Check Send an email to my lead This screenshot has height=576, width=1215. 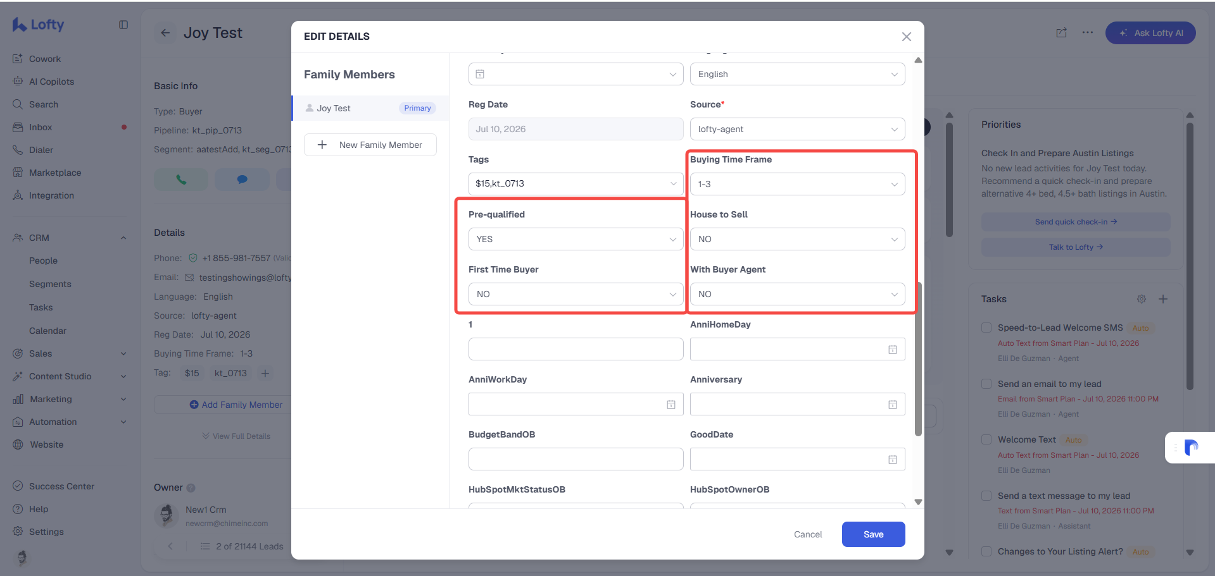986,384
